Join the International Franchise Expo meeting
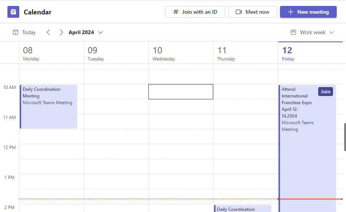This screenshot has height=212, width=346. 325,92
